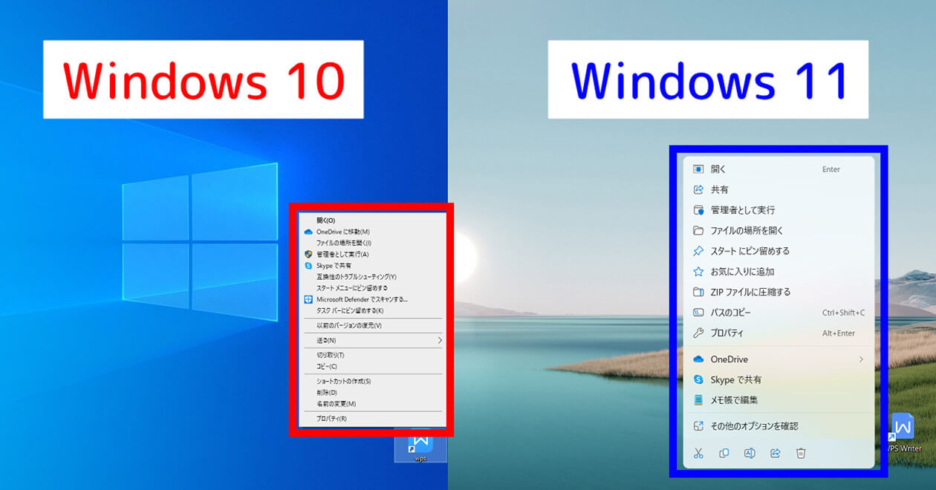
Task: Click the Microsoft Defender shield icon
Action: [308, 301]
